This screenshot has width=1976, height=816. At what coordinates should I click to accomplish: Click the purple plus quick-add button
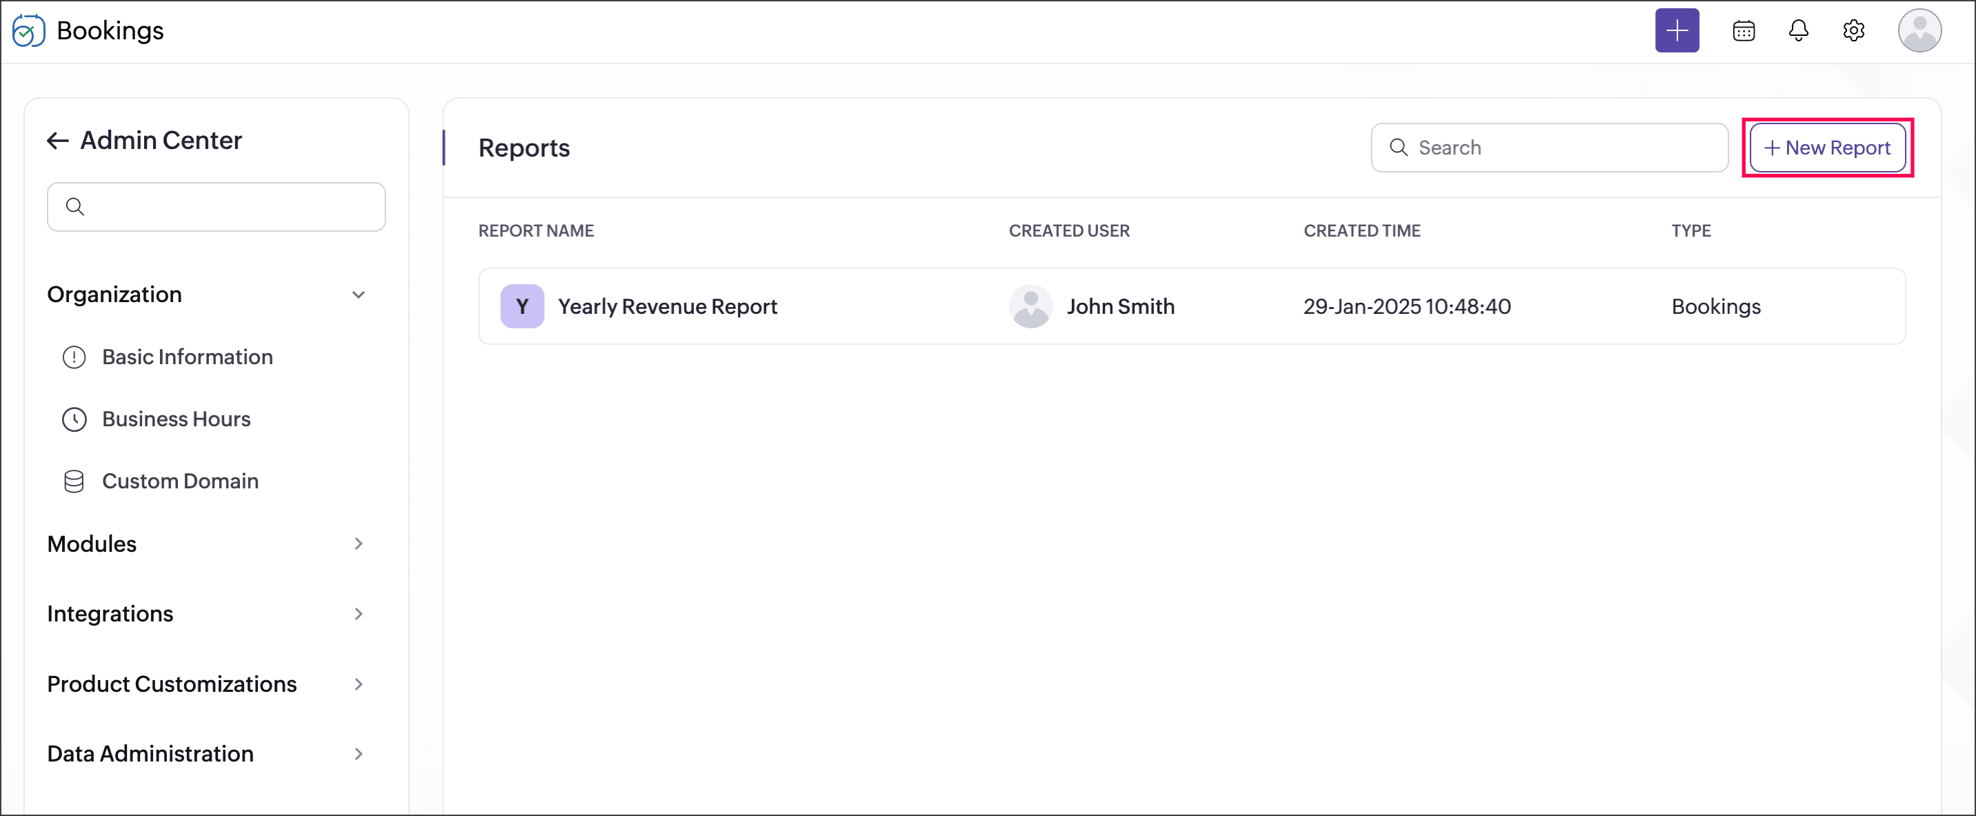[x=1677, y=30]
